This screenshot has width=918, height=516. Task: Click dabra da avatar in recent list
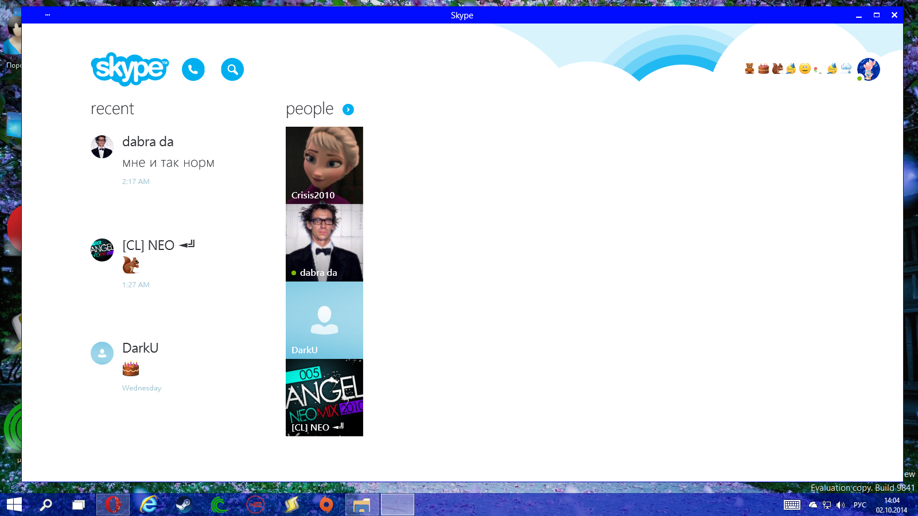pyautogui.click(x=102, y=147)
